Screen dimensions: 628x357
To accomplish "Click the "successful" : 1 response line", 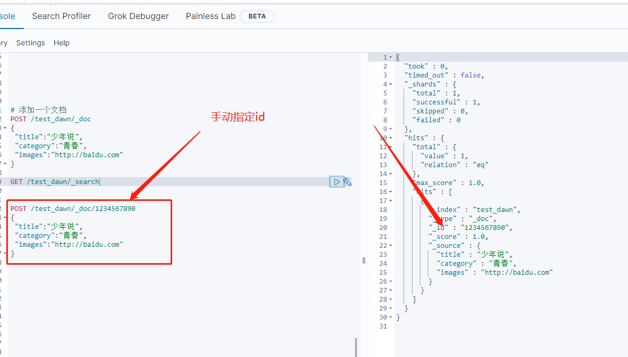I will pyautogui.click(x=446, y=102).
